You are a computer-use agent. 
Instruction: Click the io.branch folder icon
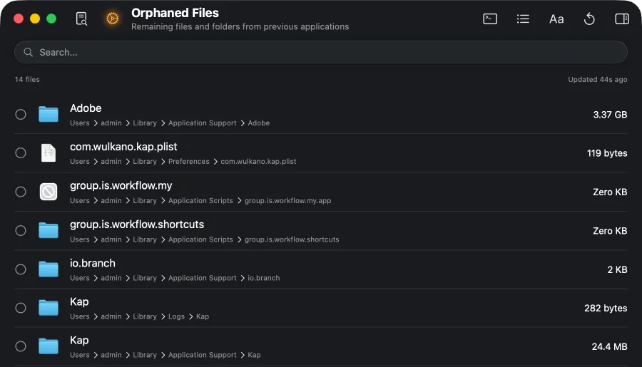pos(49,269)
